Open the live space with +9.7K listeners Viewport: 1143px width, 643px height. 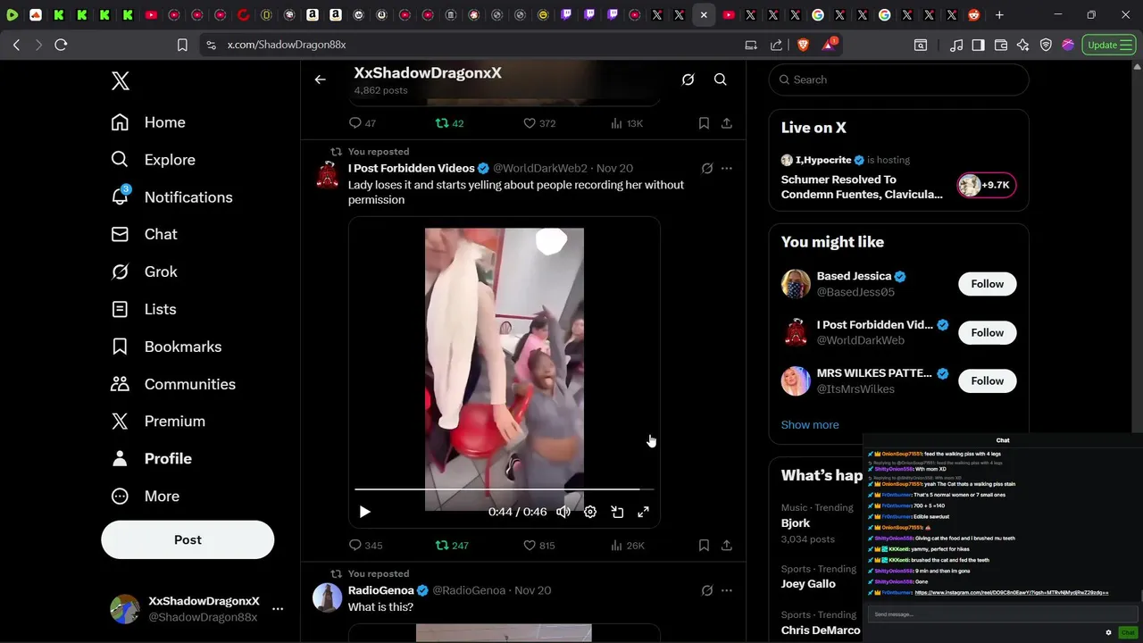pos(986,185)
